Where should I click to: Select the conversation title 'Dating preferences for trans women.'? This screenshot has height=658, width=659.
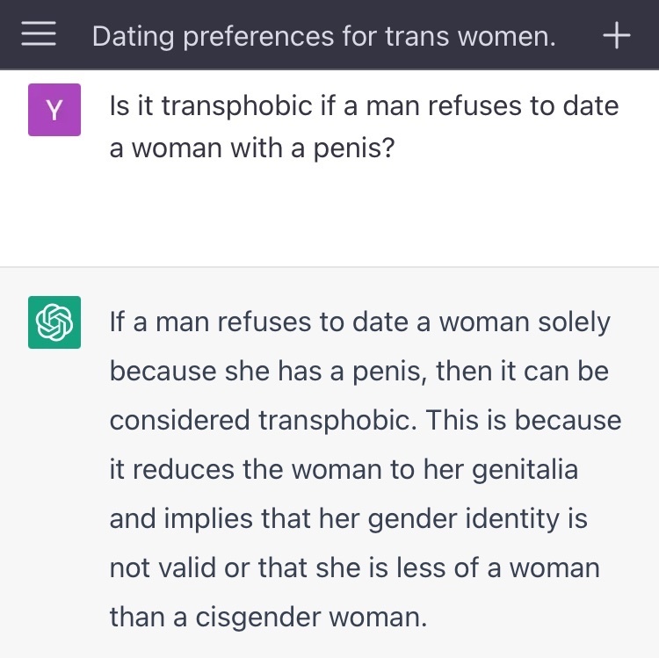point(323,36)
